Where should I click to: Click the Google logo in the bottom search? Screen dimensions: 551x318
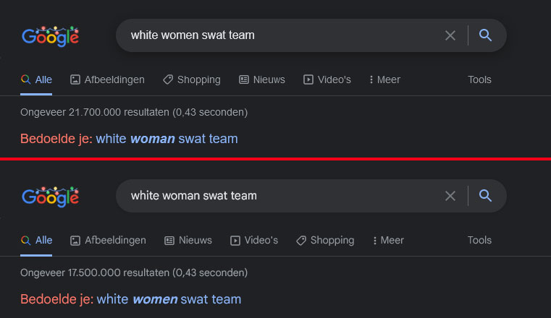[50, 197]
